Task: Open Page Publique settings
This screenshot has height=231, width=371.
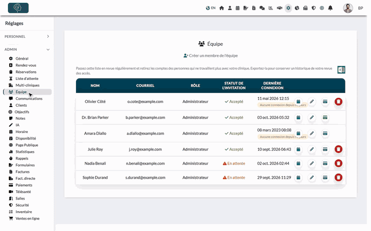Action: 27,145
